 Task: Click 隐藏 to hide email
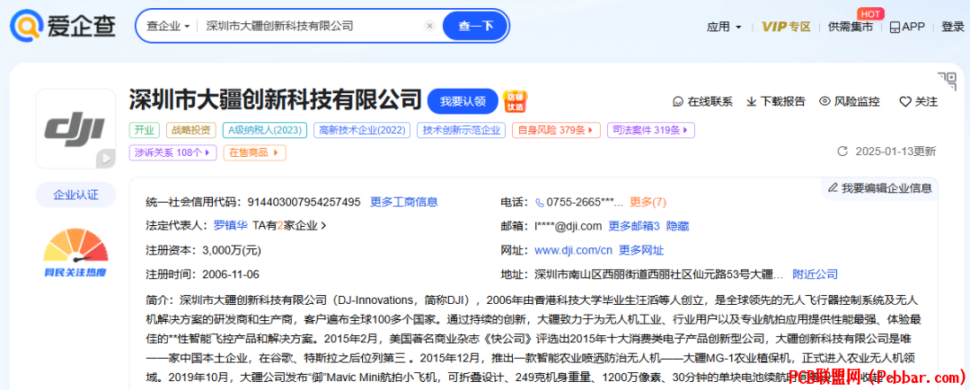(x=678, y=226)
